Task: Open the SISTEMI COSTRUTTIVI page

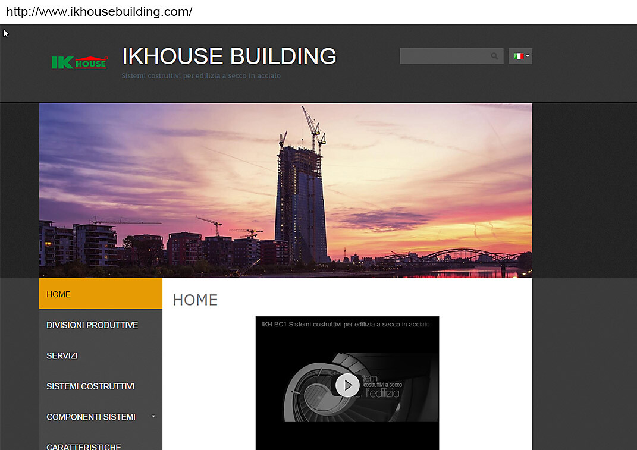Action: tap(90, 386)
